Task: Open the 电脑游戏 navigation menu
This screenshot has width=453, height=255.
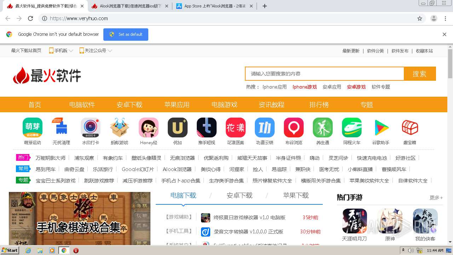Action: tap(224, 104)
